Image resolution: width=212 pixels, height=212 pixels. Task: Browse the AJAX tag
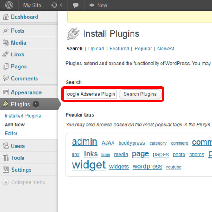point(108,143)
